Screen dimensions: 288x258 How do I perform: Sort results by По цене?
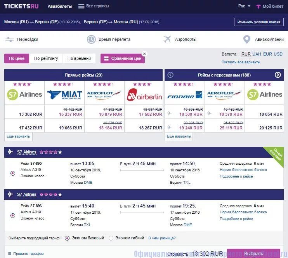(17, 59)
